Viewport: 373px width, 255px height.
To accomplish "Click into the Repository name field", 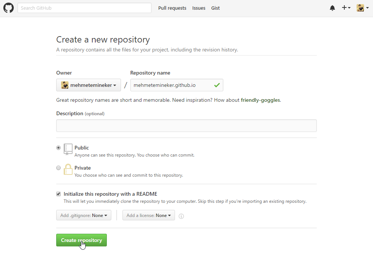I will click(x=177, y=85).
